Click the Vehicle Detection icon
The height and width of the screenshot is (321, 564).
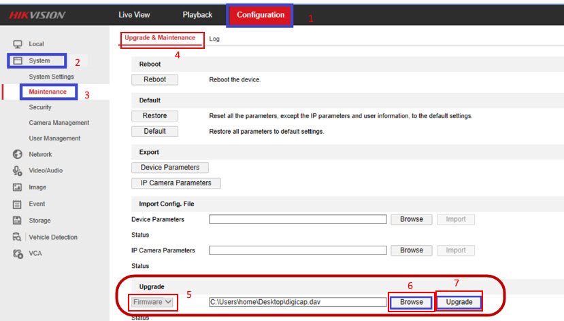(18, 238)
